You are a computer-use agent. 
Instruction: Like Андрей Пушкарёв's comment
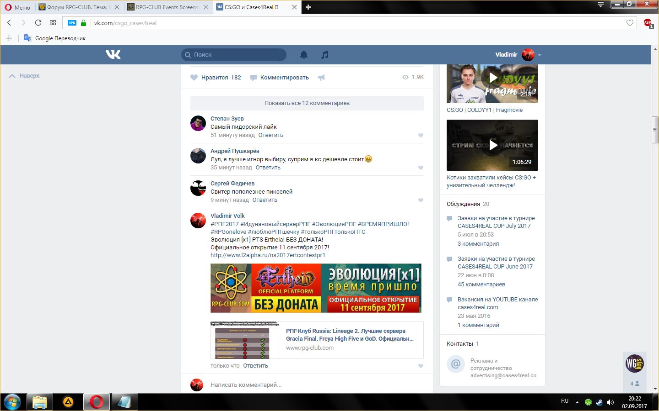pyautogui.click(x=421, y=168)
